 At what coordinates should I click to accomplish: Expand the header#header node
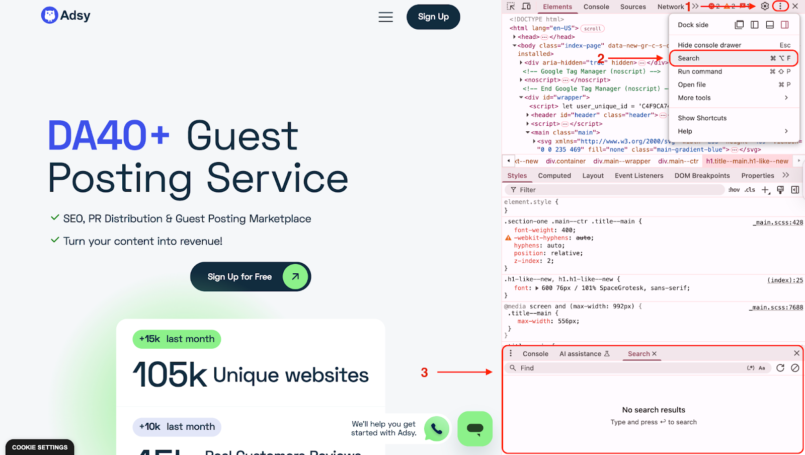(527, 115)
